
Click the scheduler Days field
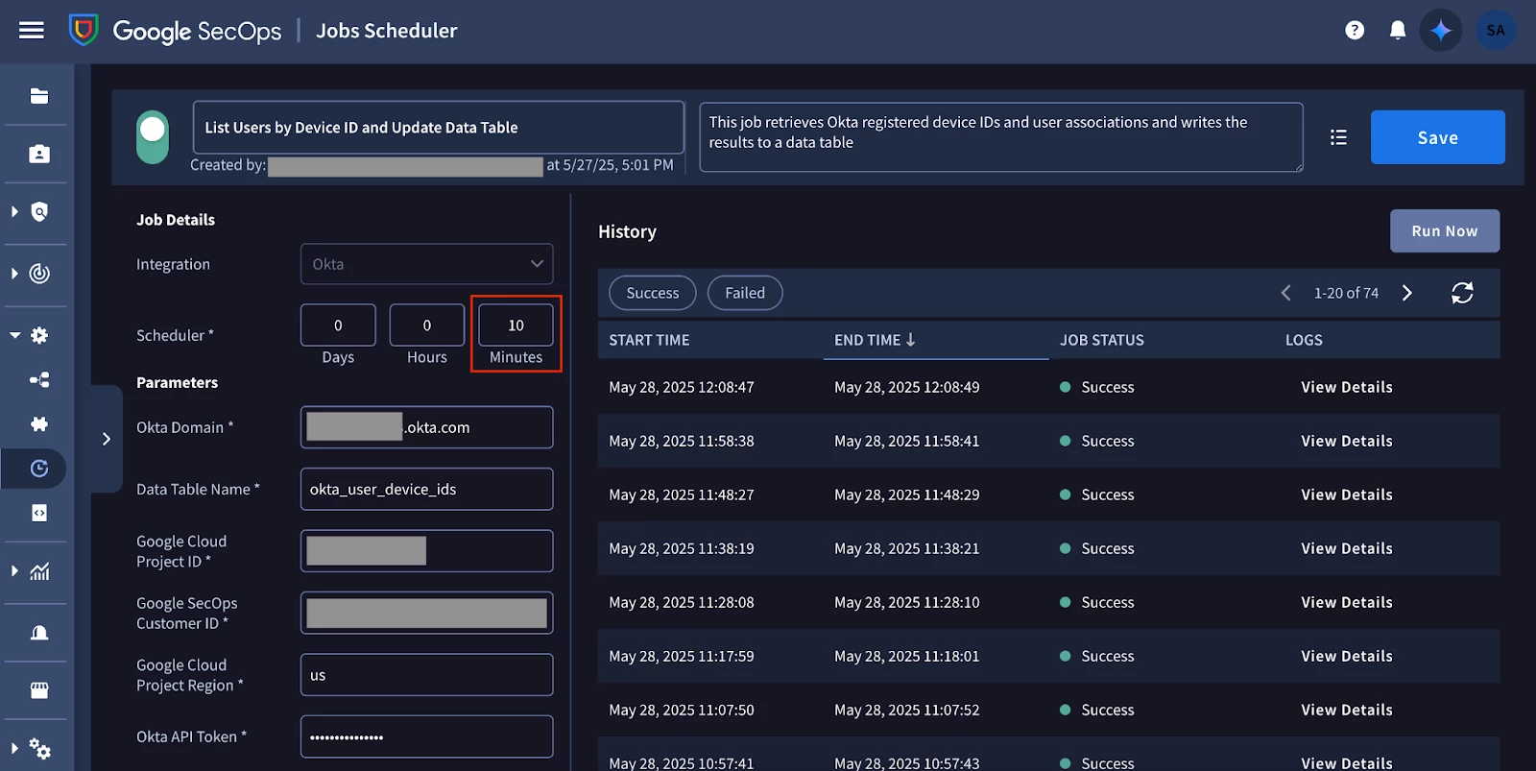338,325
